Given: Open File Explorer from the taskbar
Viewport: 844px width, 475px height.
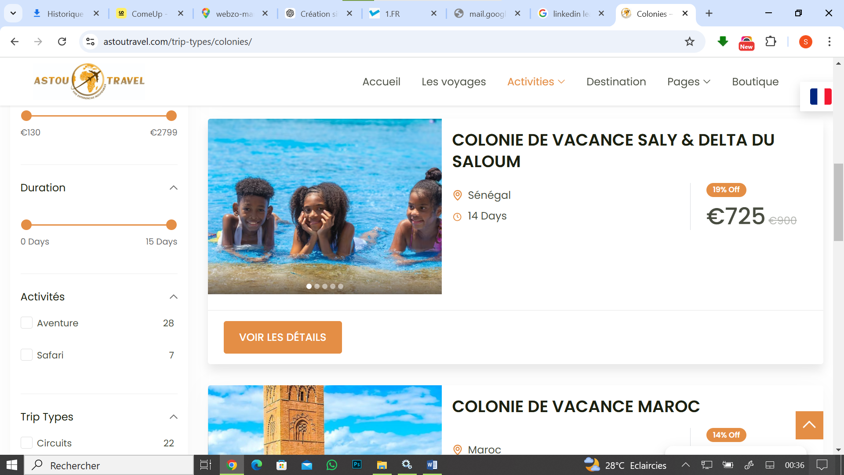Looking at the screenshot, I should coord(382,465).
